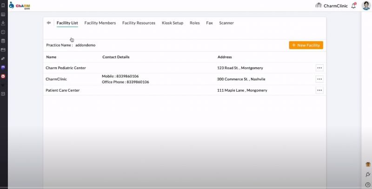The height and width of the screenshot is (189, 372).
Task: Click the Charm Pediatric Center name
Action: [x=66, y=68]
